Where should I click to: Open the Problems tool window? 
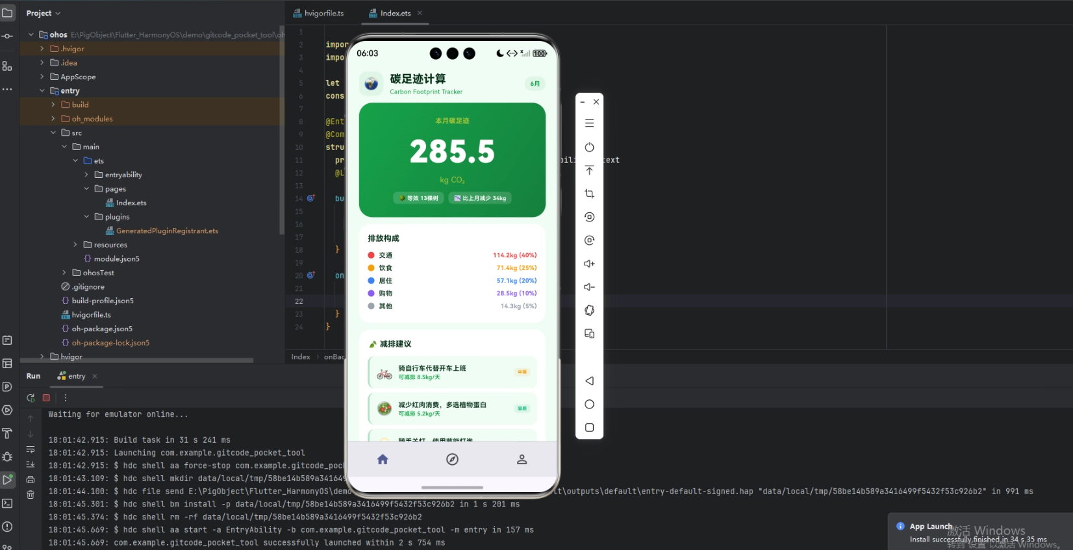[x=7, y=527]
